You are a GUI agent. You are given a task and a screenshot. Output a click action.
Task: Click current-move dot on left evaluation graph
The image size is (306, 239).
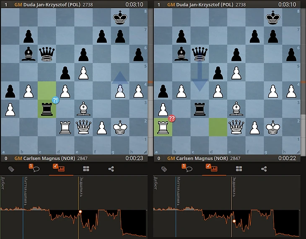(x=80, y=211)
